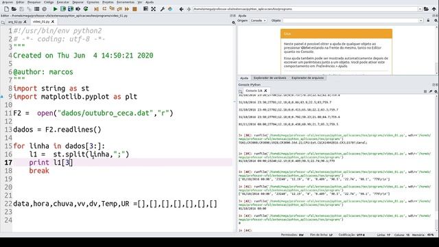Browse editor tabs icon left of tabs
This screenshot has height=247, width=439.
pyautogui.click(x=3, y=22)
